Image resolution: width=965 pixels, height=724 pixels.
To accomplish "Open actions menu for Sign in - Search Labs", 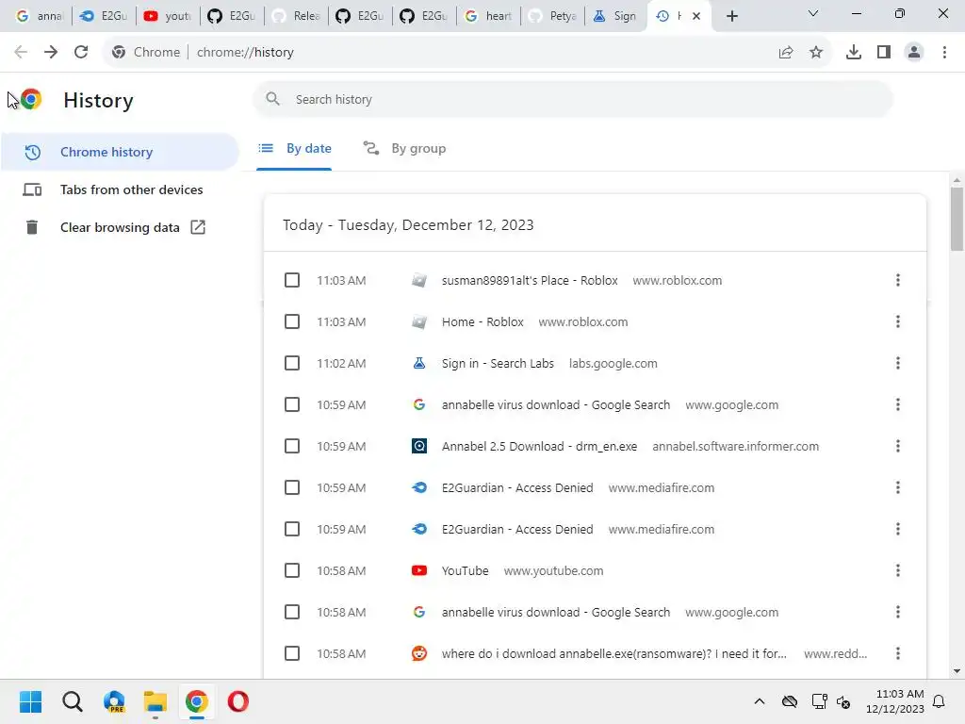I will 898,363.
